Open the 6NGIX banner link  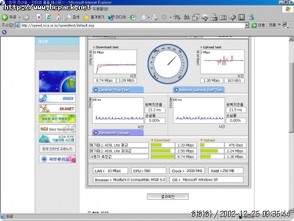tap(57, 98)
